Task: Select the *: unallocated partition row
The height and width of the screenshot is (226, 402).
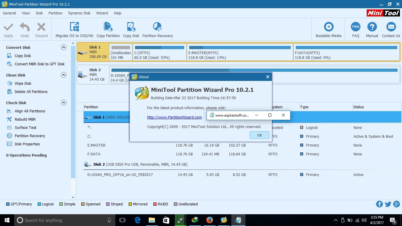Action: pos(242,127)
